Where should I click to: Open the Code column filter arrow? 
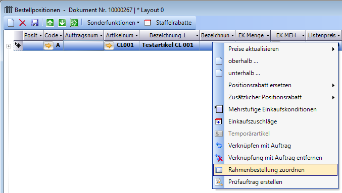pos(61,35)
